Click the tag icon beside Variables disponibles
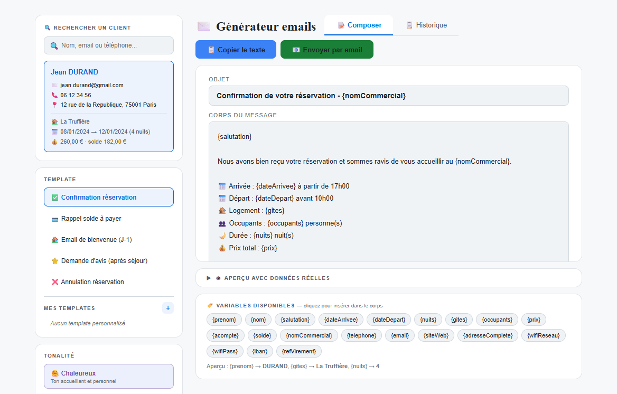 tap(210, 305)
